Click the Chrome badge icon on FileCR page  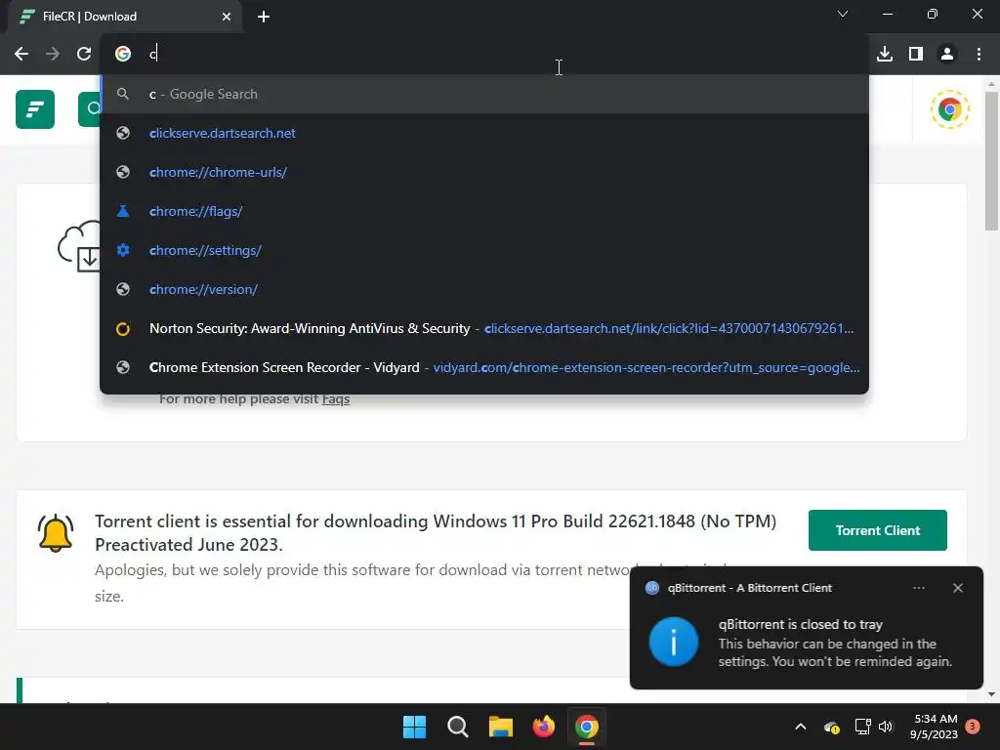(x=949, y=109)
